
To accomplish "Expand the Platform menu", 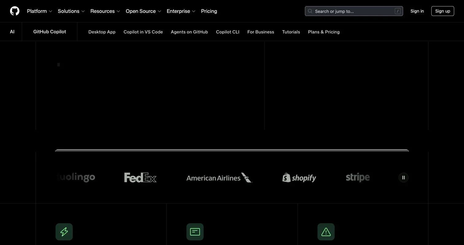I will (x=40, y=11).
